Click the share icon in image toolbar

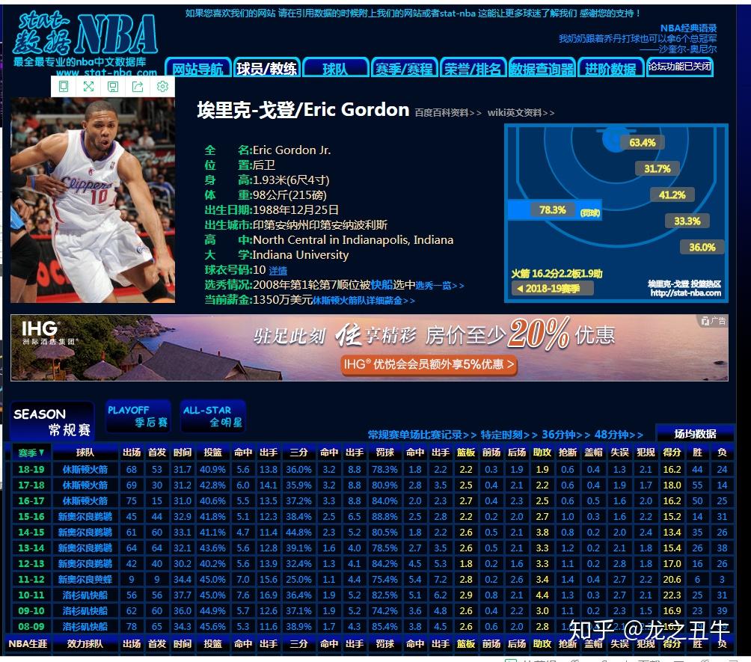click(138, 87)
